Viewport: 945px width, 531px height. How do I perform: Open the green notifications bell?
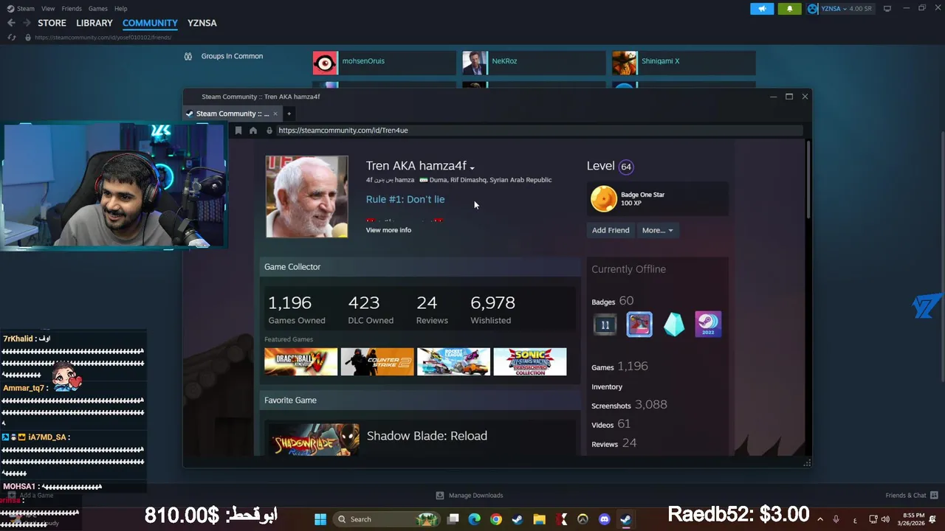tap(789, 9)
